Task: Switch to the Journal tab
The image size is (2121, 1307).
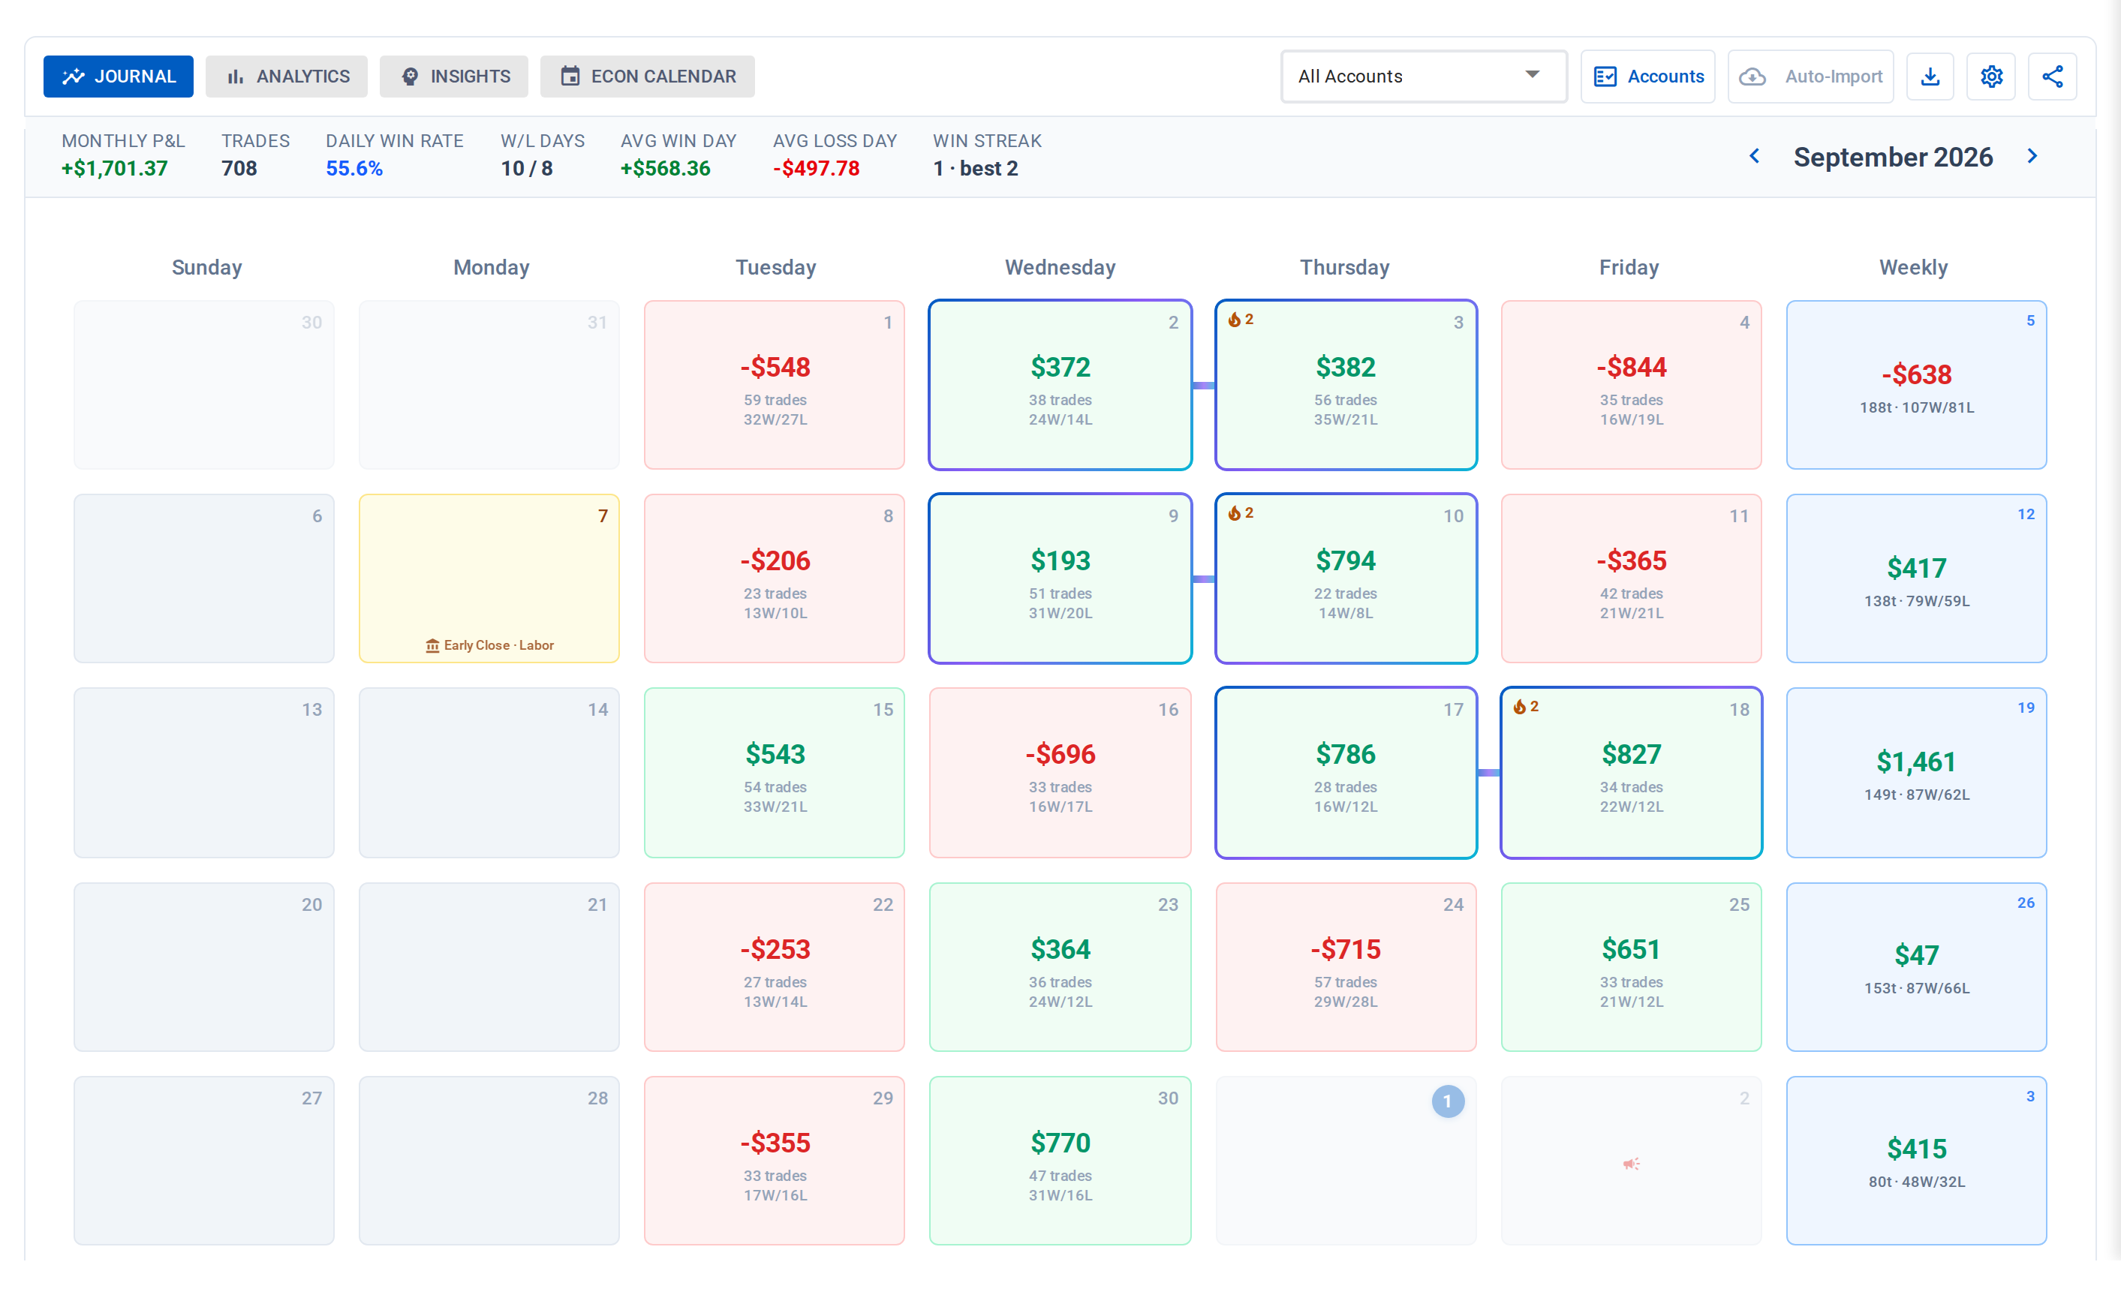Action: click(x=119, y=76)
